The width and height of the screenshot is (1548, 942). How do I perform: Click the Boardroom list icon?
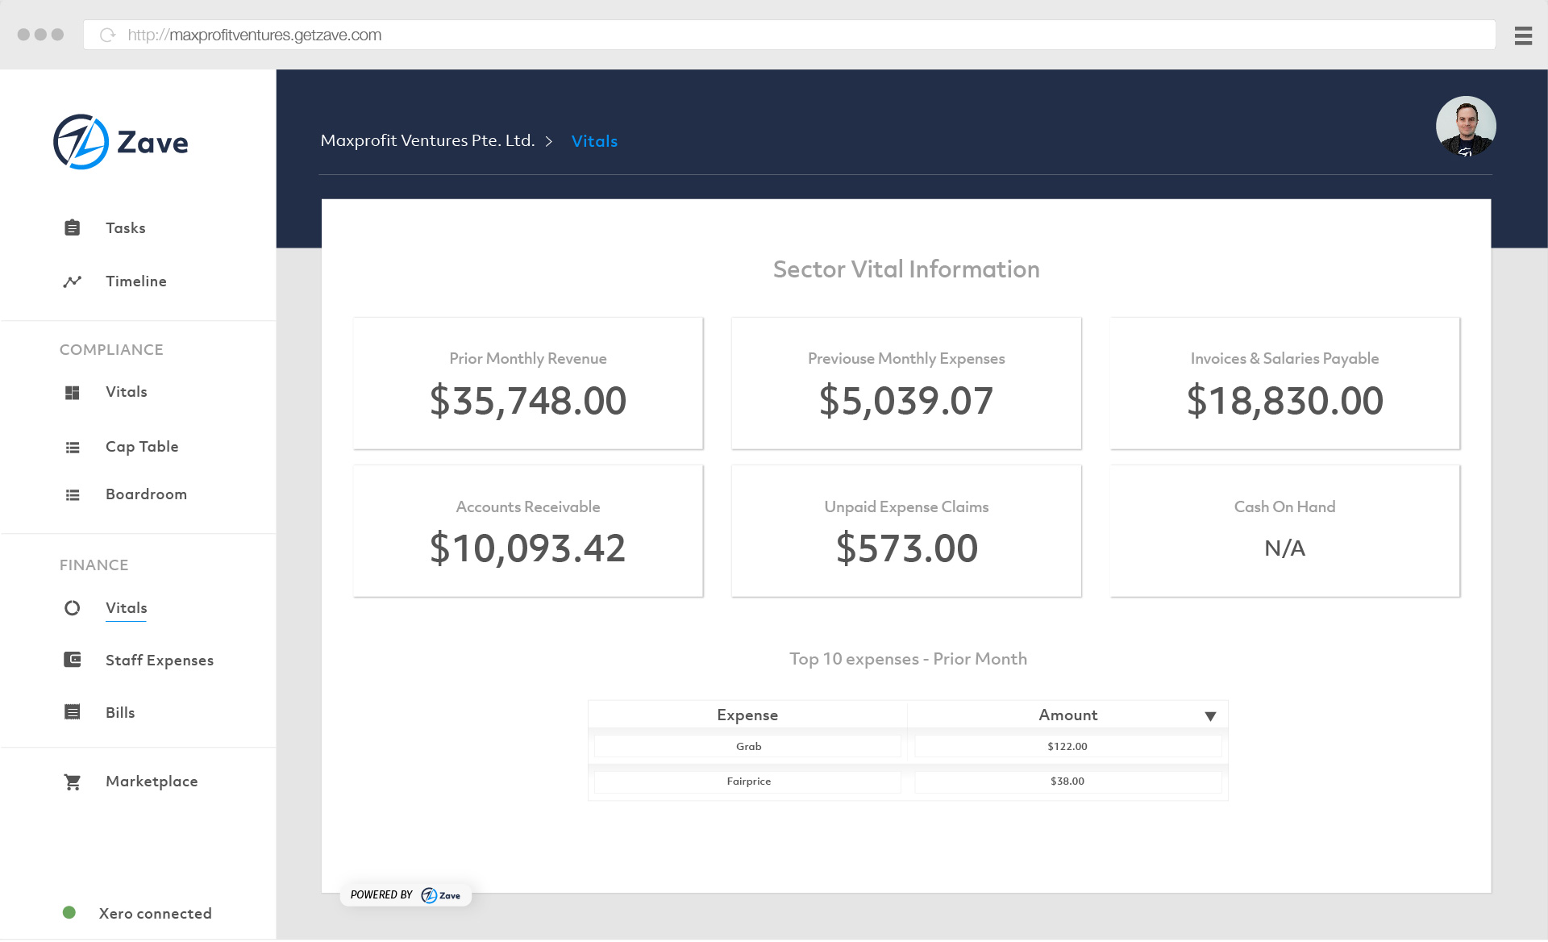click(x=72, y=495)
